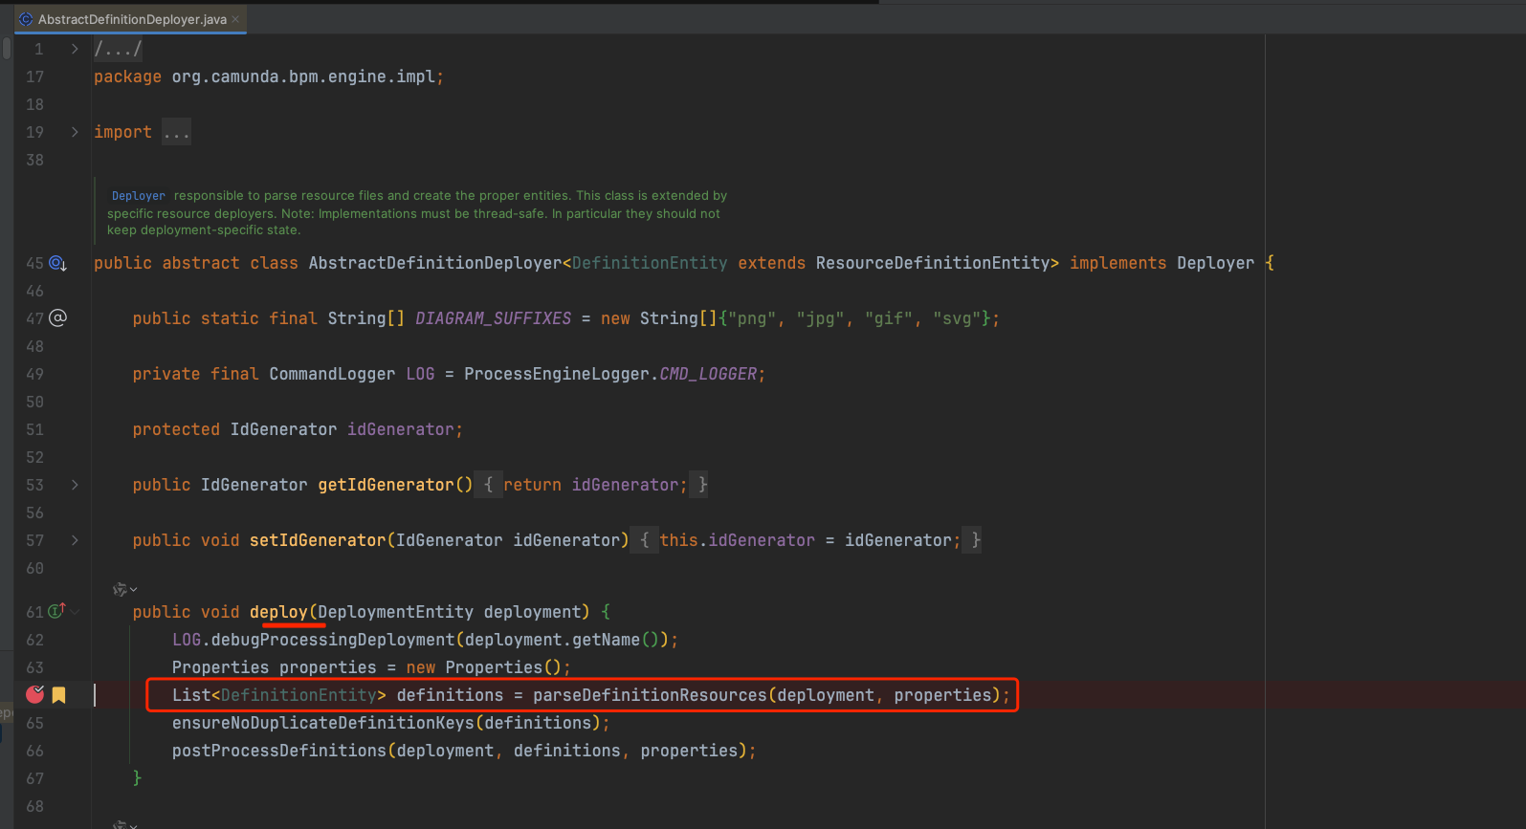Click the folded /.../ comment placeholder
This screenshot has width=1526, height=829.
pos(118,49)
